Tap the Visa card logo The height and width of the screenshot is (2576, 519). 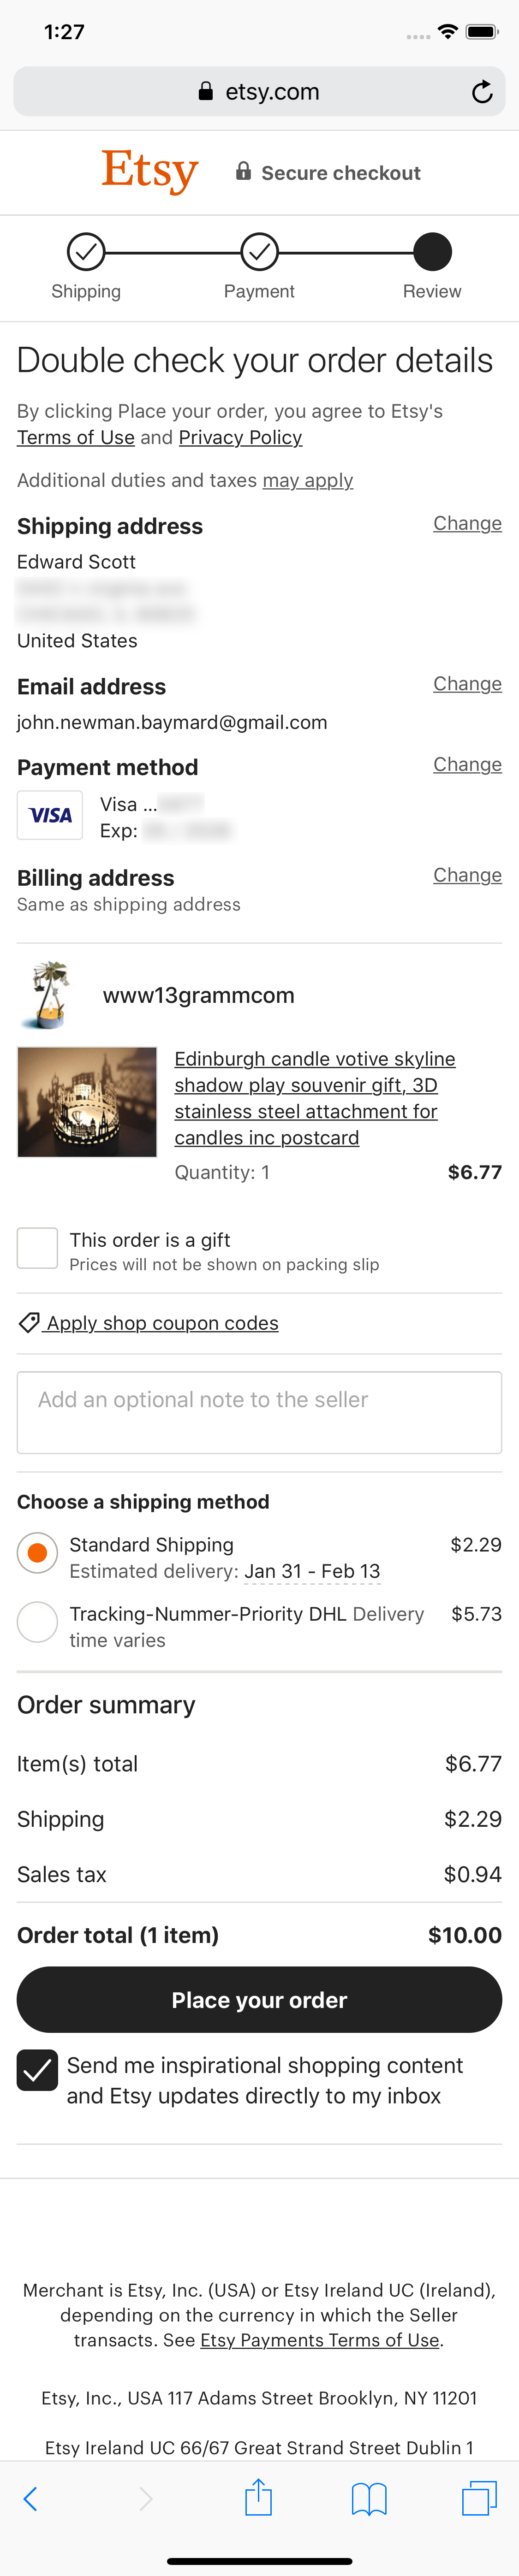tap(50, 815)
